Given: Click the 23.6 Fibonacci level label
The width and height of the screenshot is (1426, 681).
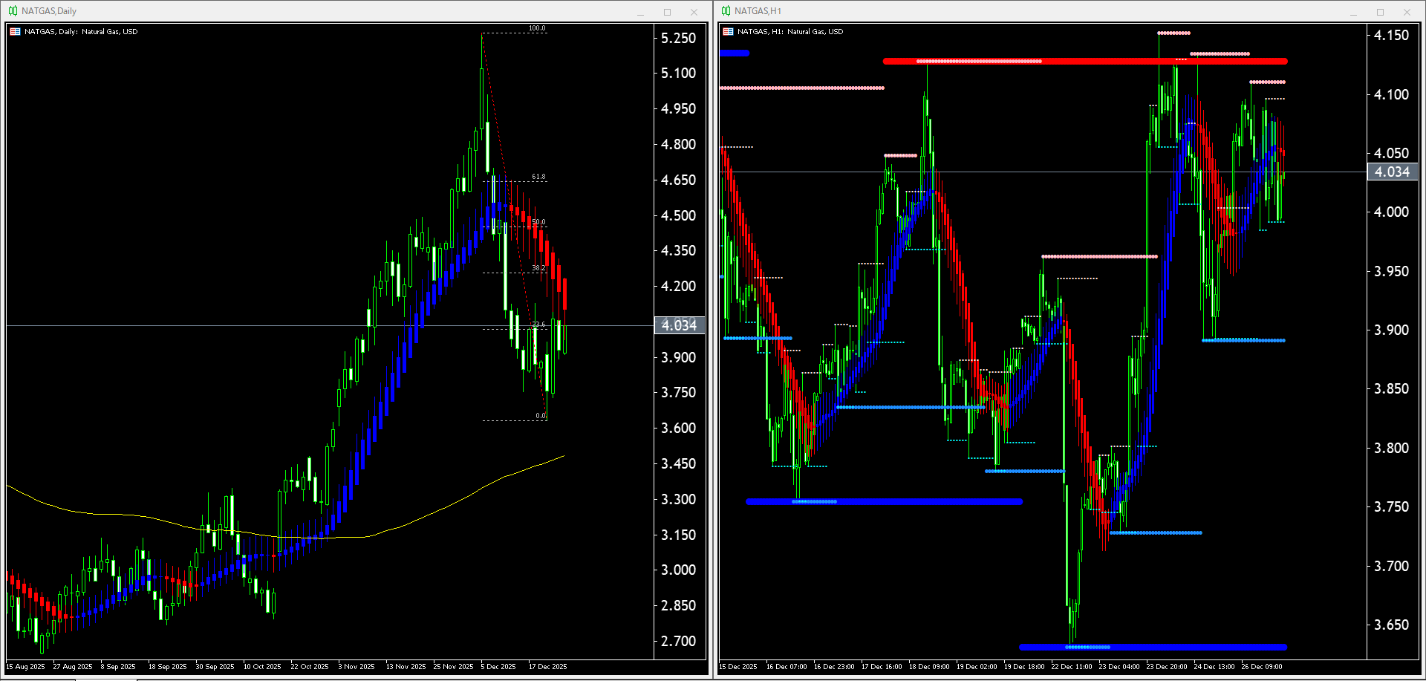Looking at the screenshot, I should click(x=538, y=325).
